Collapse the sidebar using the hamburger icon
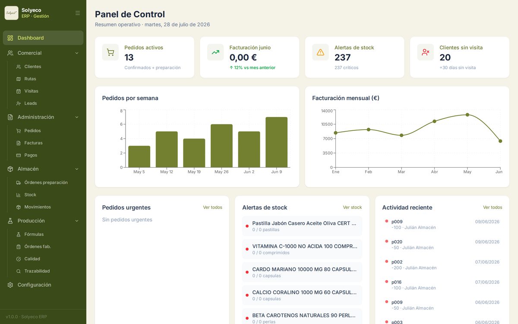The height and width of the screenshot is (324, 518). (78, 13)
